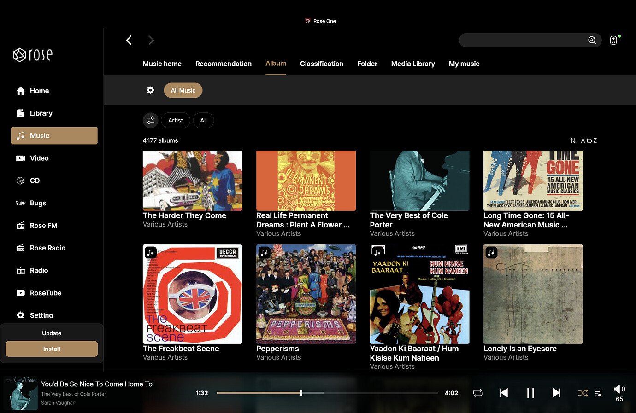Open The Freakbeat Scene cover art
This screenshot has height=413, width=636.
click(193, 294)
